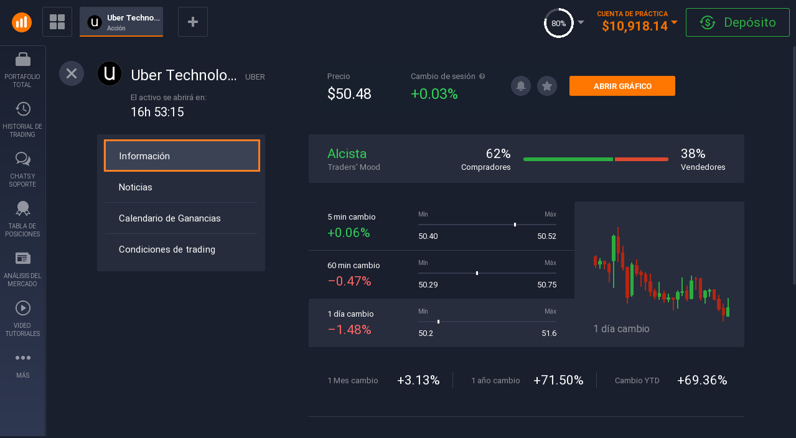
Task: Add a new asset tab with plus
Action: [x=193, y=22]
